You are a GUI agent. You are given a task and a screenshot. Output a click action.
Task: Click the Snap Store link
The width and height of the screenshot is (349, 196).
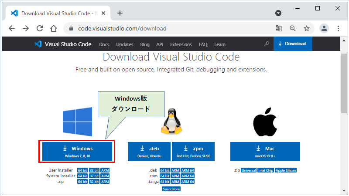point(171,189)
